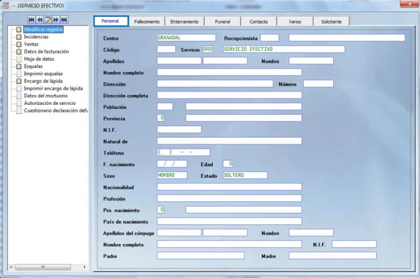Switch to the Fallecimiento tab
420x278 pixels.
(146, 22)
